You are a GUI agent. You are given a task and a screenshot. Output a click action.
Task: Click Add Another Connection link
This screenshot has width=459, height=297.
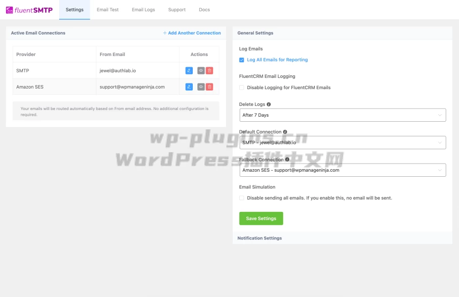192,33
